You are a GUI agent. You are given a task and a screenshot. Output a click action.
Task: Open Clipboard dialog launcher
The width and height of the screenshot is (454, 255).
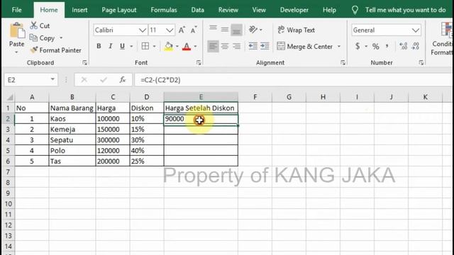click(x=84, y=62)
